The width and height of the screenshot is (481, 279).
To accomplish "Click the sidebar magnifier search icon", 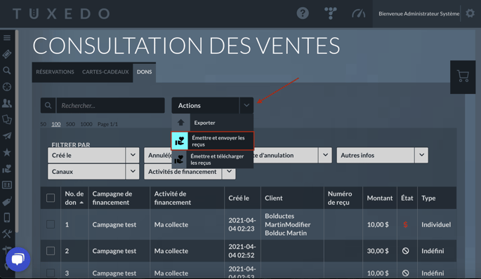I will click(7, 71).
